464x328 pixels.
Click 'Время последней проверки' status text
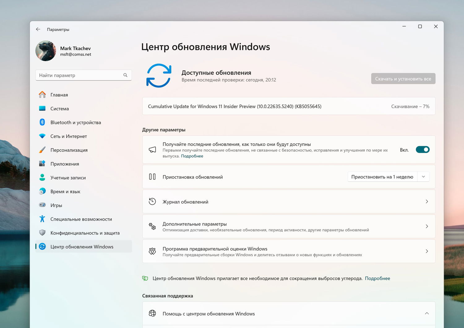tap(229, 80)
